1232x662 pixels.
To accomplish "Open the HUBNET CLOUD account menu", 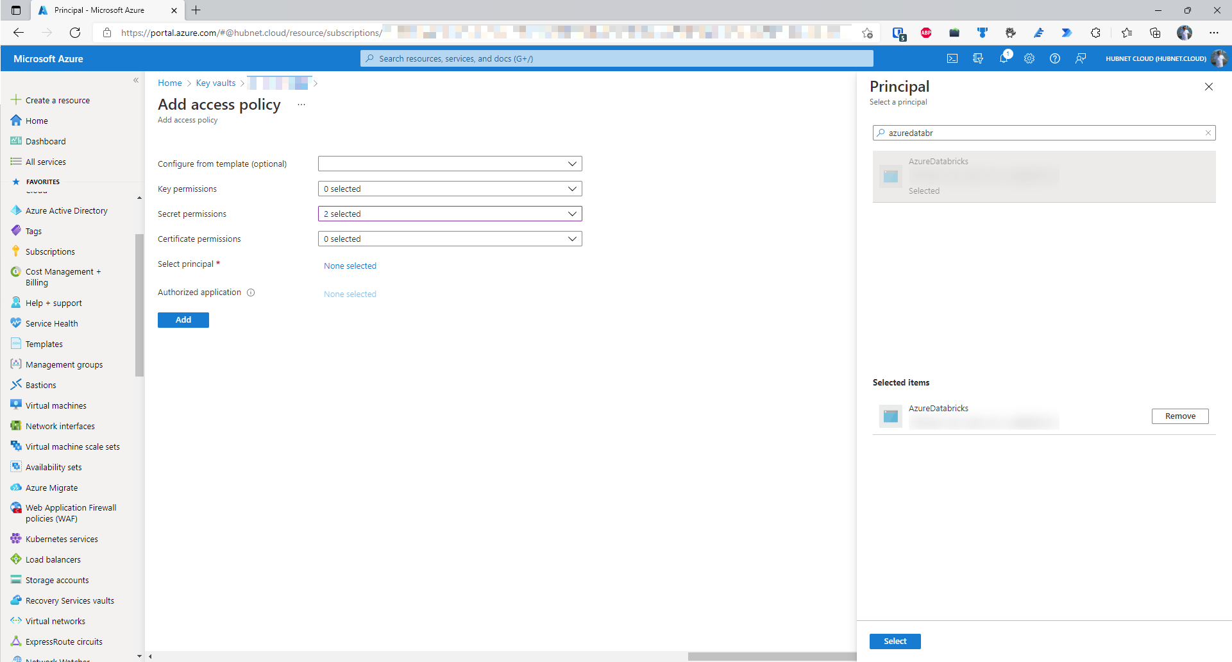I will click(x=1155, y=58).
